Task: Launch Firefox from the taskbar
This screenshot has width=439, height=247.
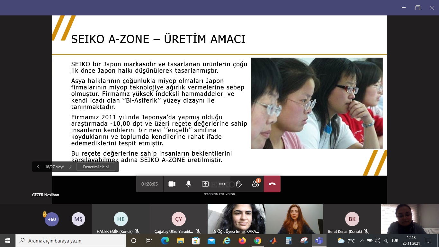Action: tap(242, 241)
